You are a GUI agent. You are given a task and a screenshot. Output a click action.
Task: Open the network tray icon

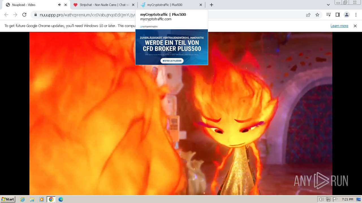pyautogui.click(x=328, y=199)
